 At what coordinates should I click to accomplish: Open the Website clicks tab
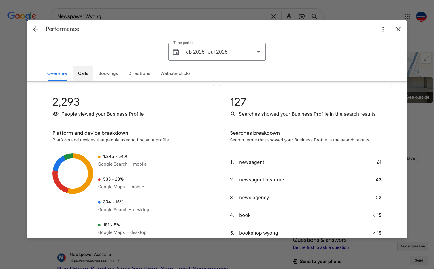pyautogui.click(x=176, y=73)
